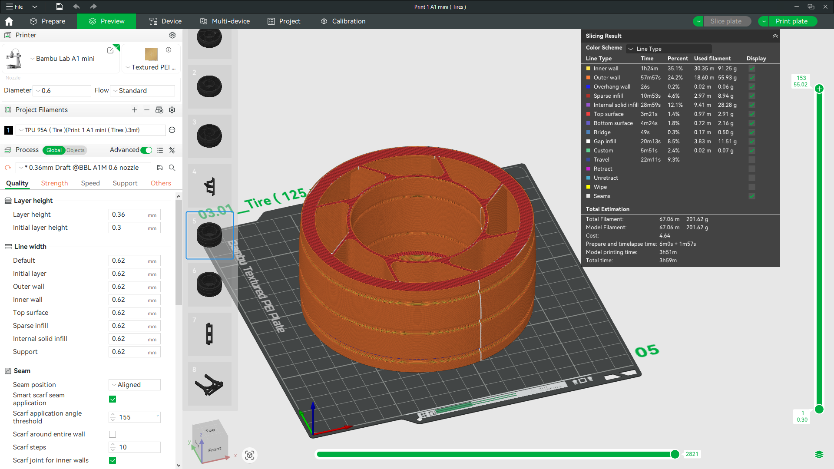Open nozzle Diameter 0.6 dropdown
834x469 pixels.
[x=62, y=91]
